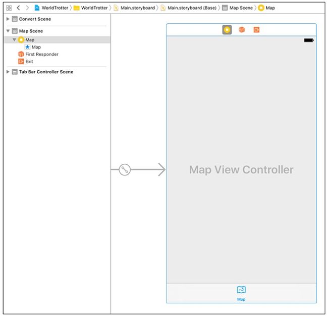Select Exit in the document outline
Image resolution: width=328 pixels, height=319 pixels.
pyautogui.click(x=29, y=61)
